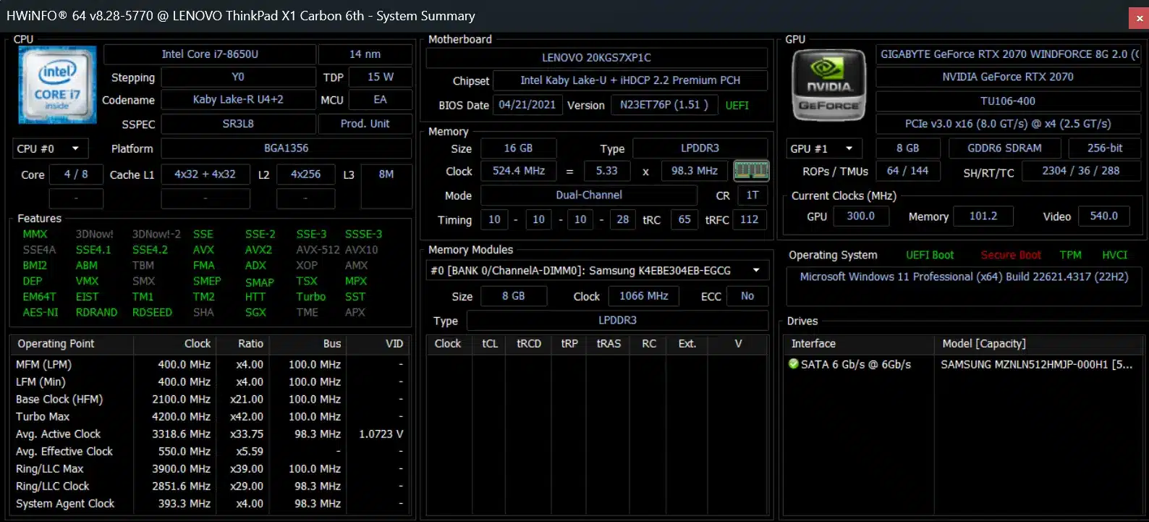This screenshot has width=1149, height=522.
Task: Click the Intel Kaby Lake-U chipset field
Action: coord(630,80)
